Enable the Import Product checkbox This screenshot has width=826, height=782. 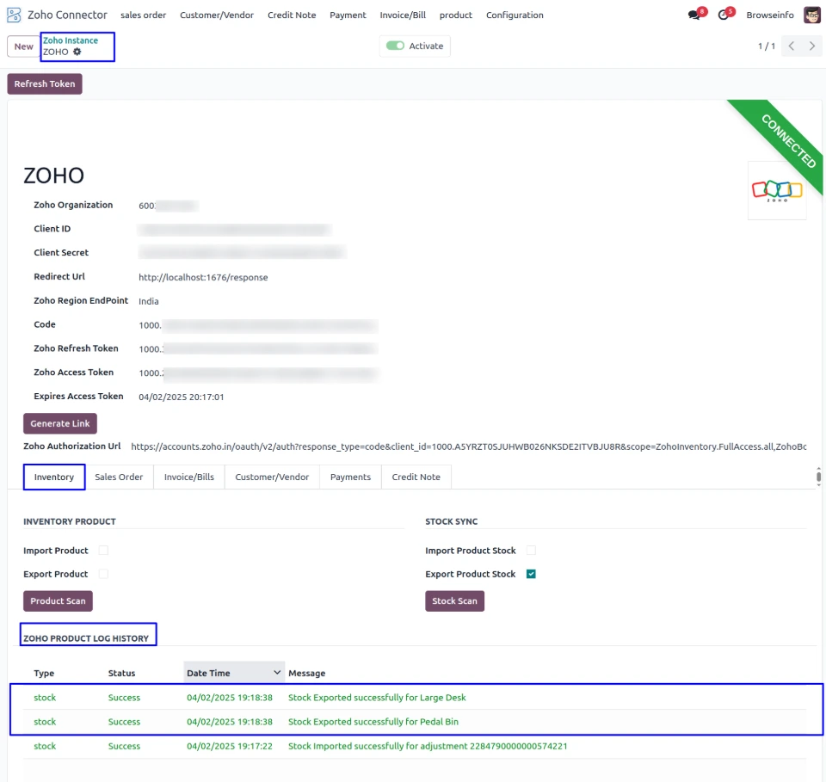tap(103, 551)
